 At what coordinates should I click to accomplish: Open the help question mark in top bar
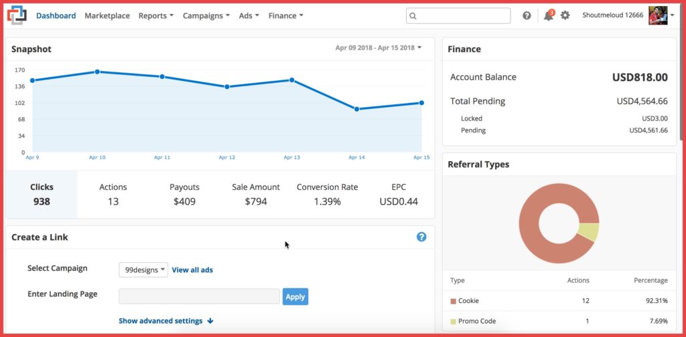point(527,16)
